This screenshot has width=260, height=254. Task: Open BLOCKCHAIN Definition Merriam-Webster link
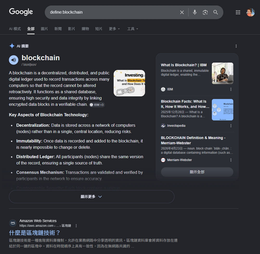point(193,140)
